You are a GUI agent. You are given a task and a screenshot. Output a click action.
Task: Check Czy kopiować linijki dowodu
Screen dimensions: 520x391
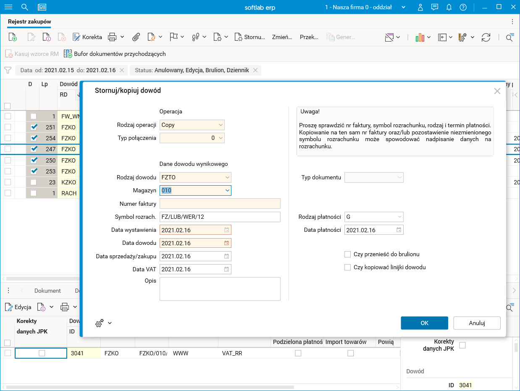[347, 267]
